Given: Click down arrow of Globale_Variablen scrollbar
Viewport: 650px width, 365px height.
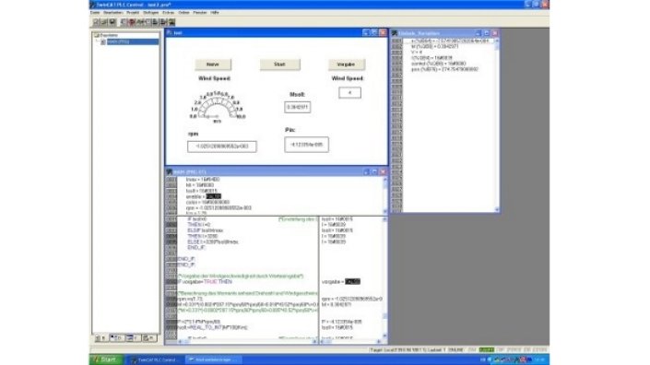Looking at the screenshot, I should [497, 209].
